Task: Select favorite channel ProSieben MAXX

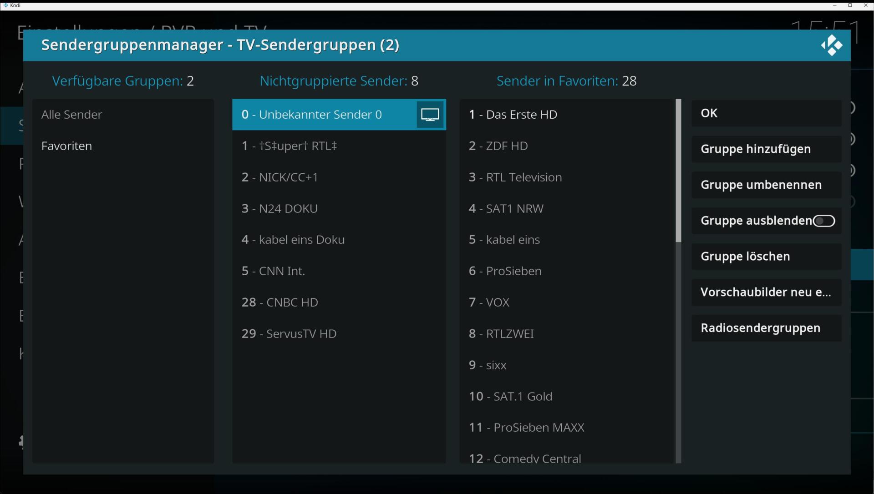Action: (567, 428)
